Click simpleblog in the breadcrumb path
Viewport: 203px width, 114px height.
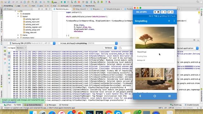tap(75, 6)
